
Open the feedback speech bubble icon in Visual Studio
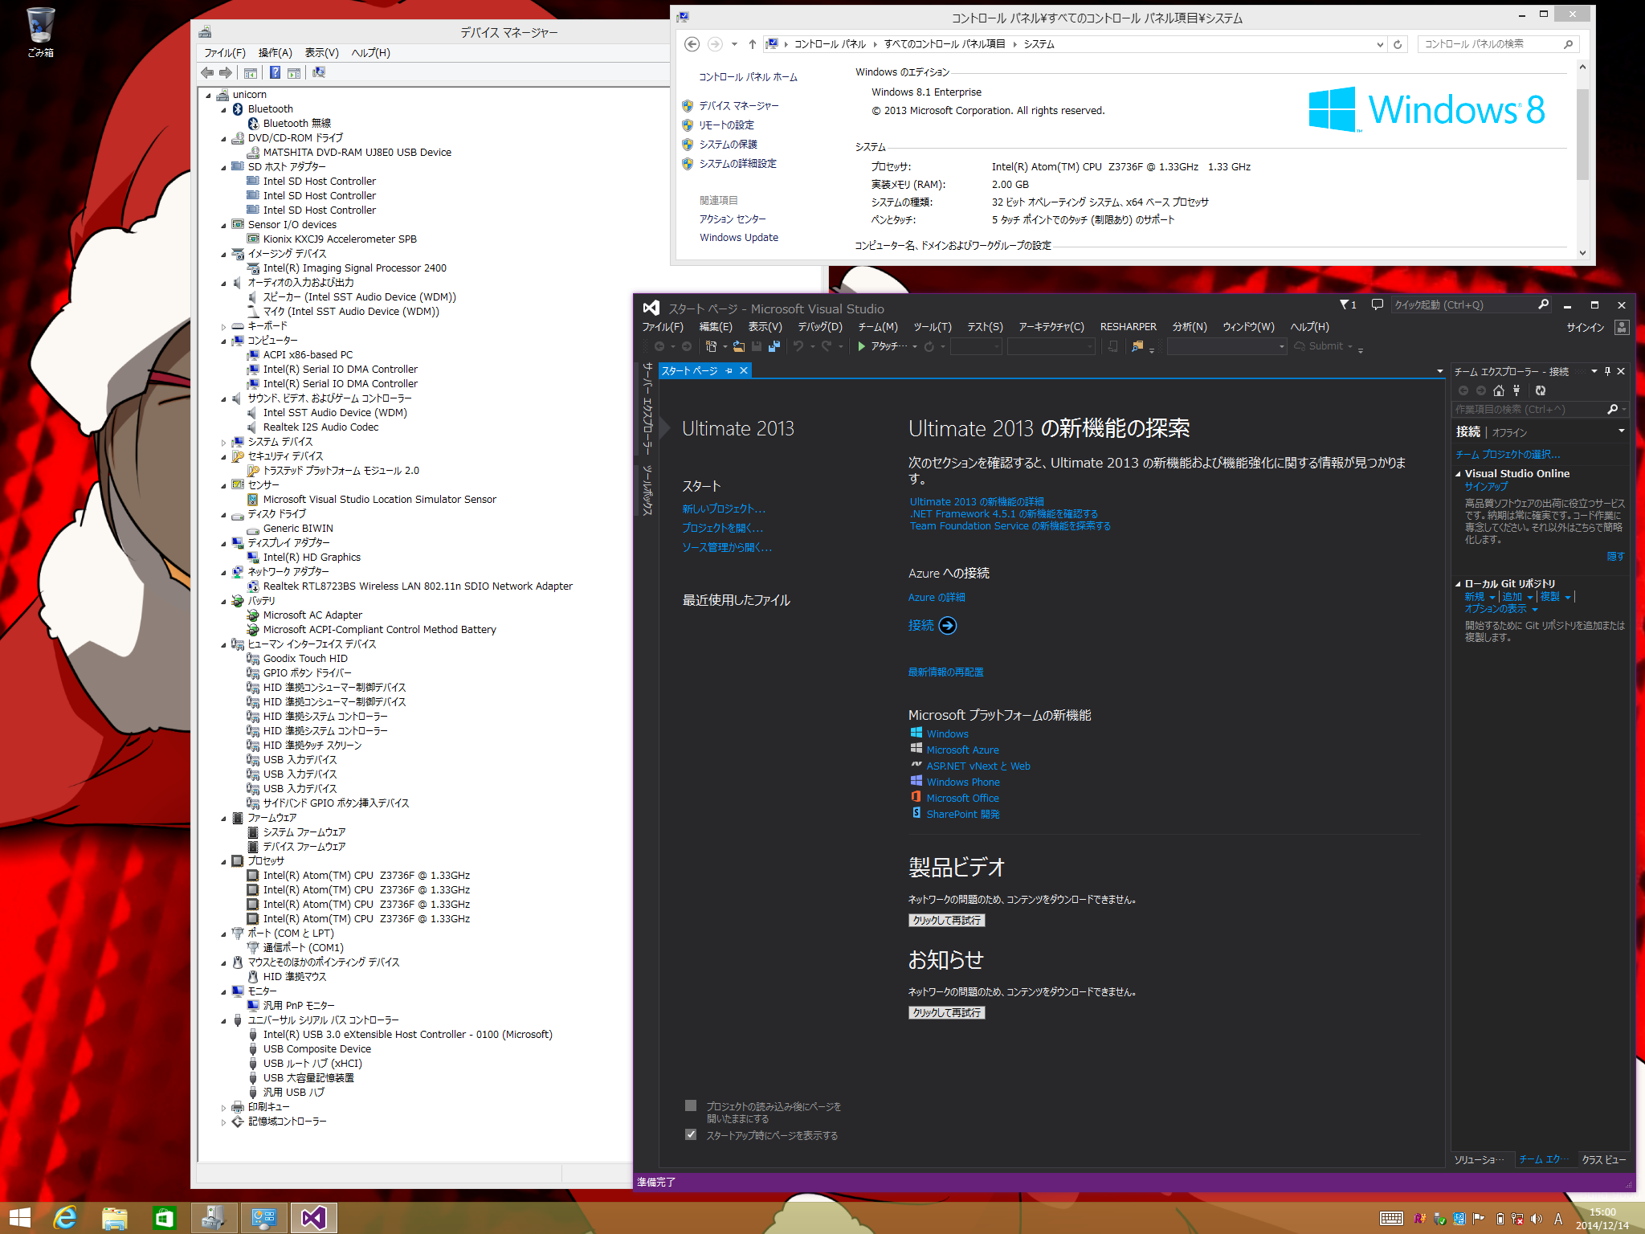coord(1377,304)
